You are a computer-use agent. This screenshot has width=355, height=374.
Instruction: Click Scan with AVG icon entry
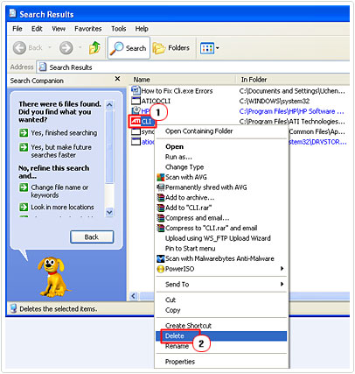click(x=160, y=177)
